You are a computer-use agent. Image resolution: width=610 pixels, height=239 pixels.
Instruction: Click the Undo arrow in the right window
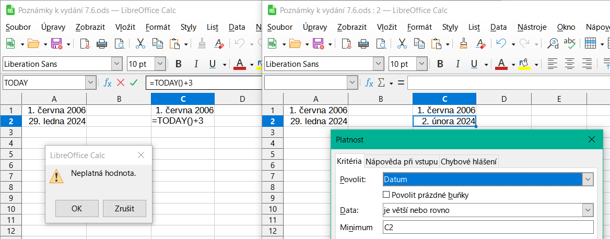[501, 44]
